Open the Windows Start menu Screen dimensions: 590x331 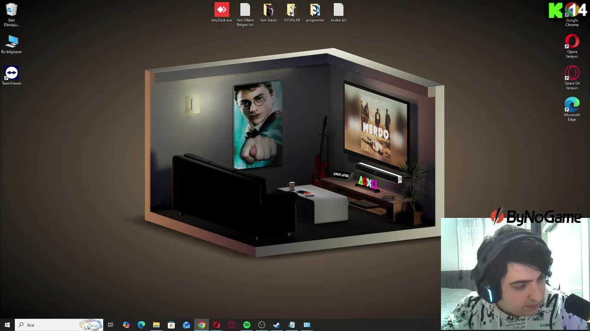click(x=7, y=325)
